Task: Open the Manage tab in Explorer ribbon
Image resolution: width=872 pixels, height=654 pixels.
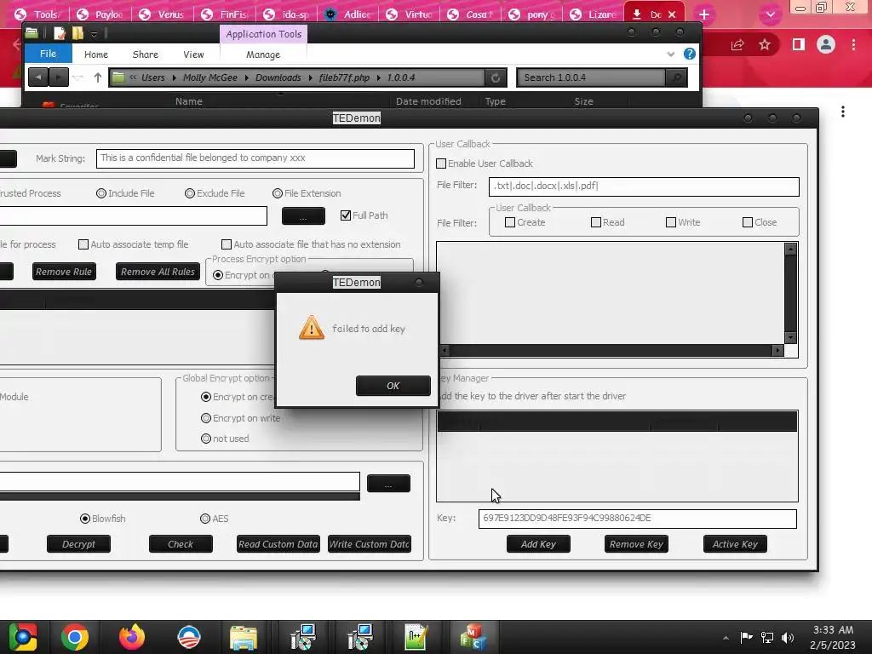Action: (x=263, y=54)
